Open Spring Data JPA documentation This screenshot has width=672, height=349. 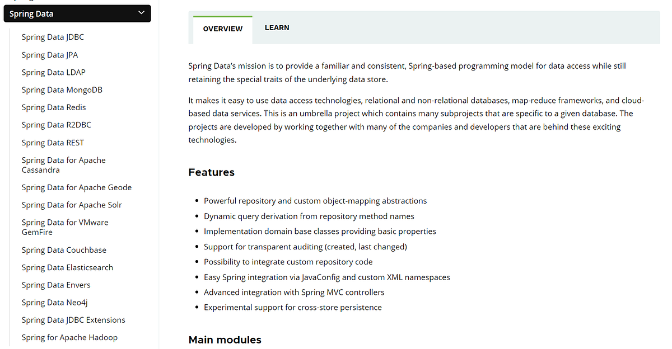point(49,54)
